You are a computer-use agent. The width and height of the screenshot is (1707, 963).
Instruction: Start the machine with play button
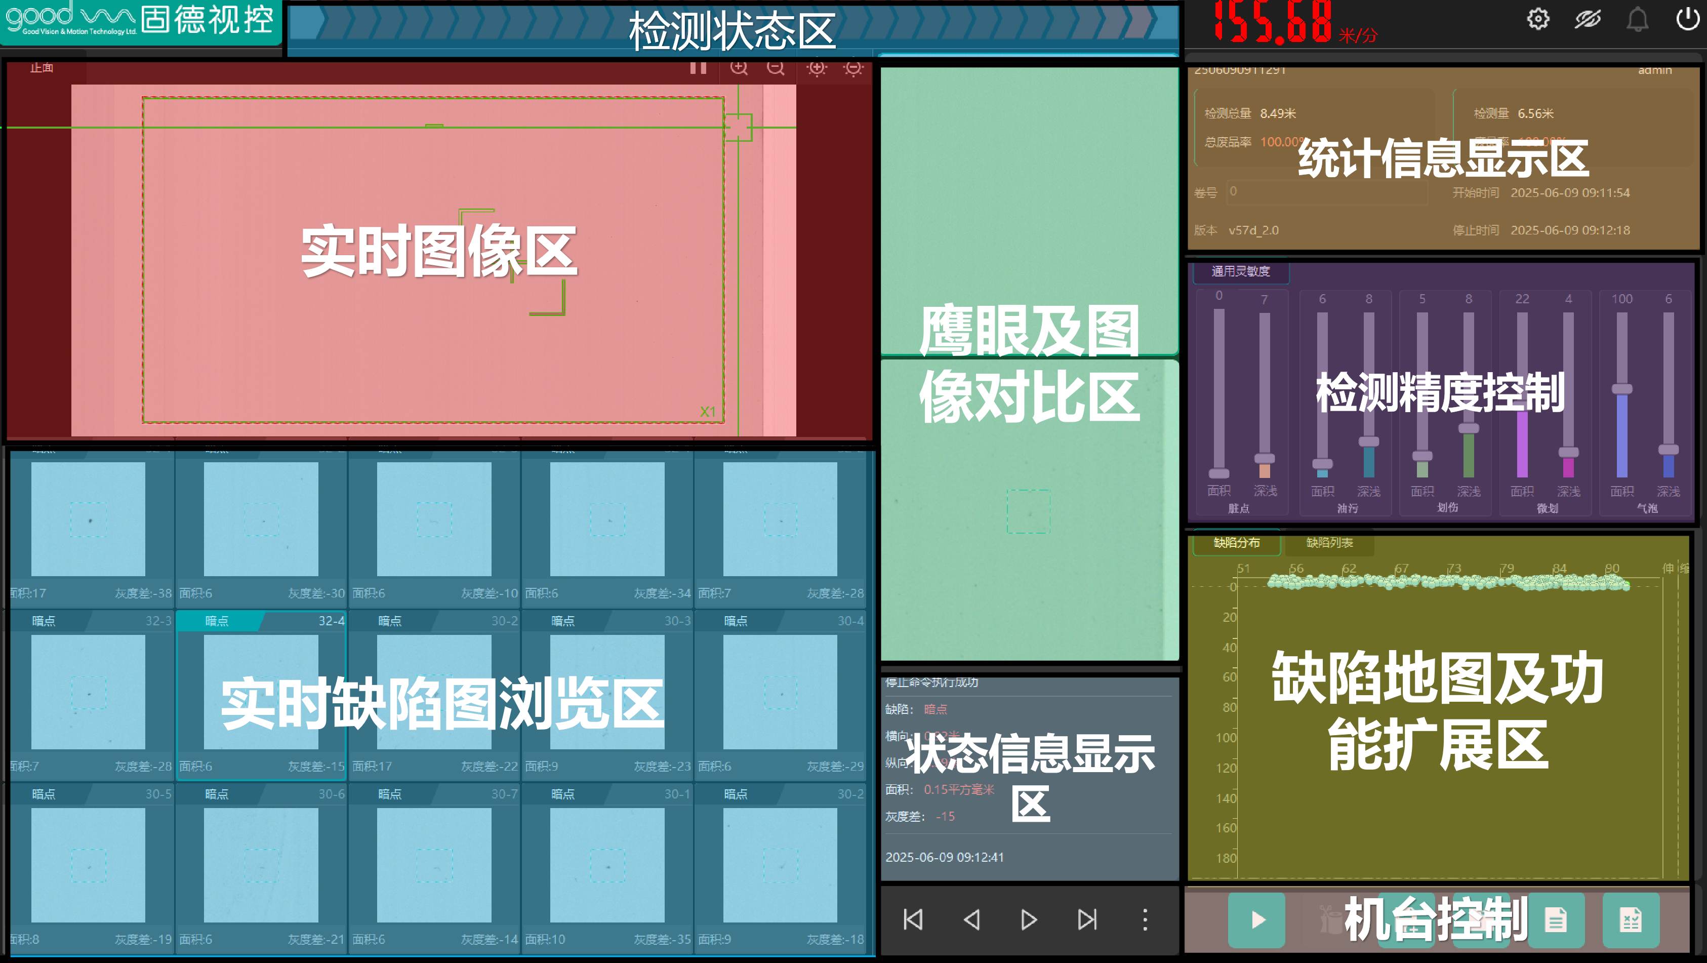tap(1257, 919)
